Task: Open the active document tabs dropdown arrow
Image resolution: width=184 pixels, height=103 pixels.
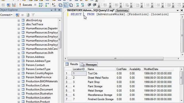Action: click(178, 10)
